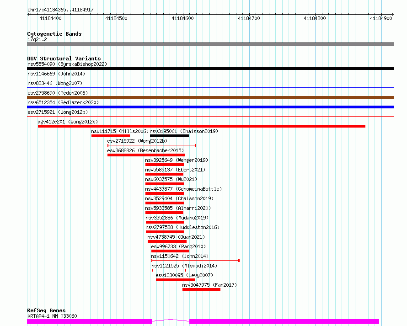Click ruler position 41184400

click(x=50, y=18)
